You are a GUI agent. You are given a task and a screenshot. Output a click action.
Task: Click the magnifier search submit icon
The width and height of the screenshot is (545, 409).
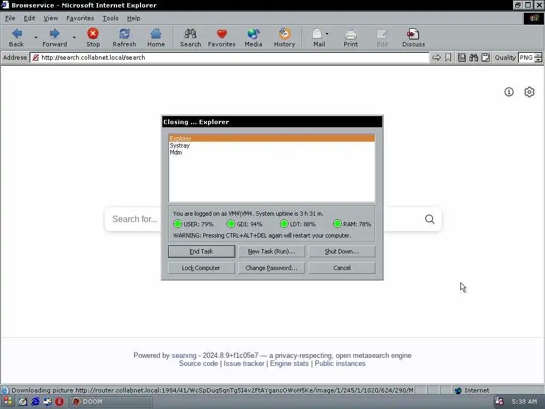(430, 219)
